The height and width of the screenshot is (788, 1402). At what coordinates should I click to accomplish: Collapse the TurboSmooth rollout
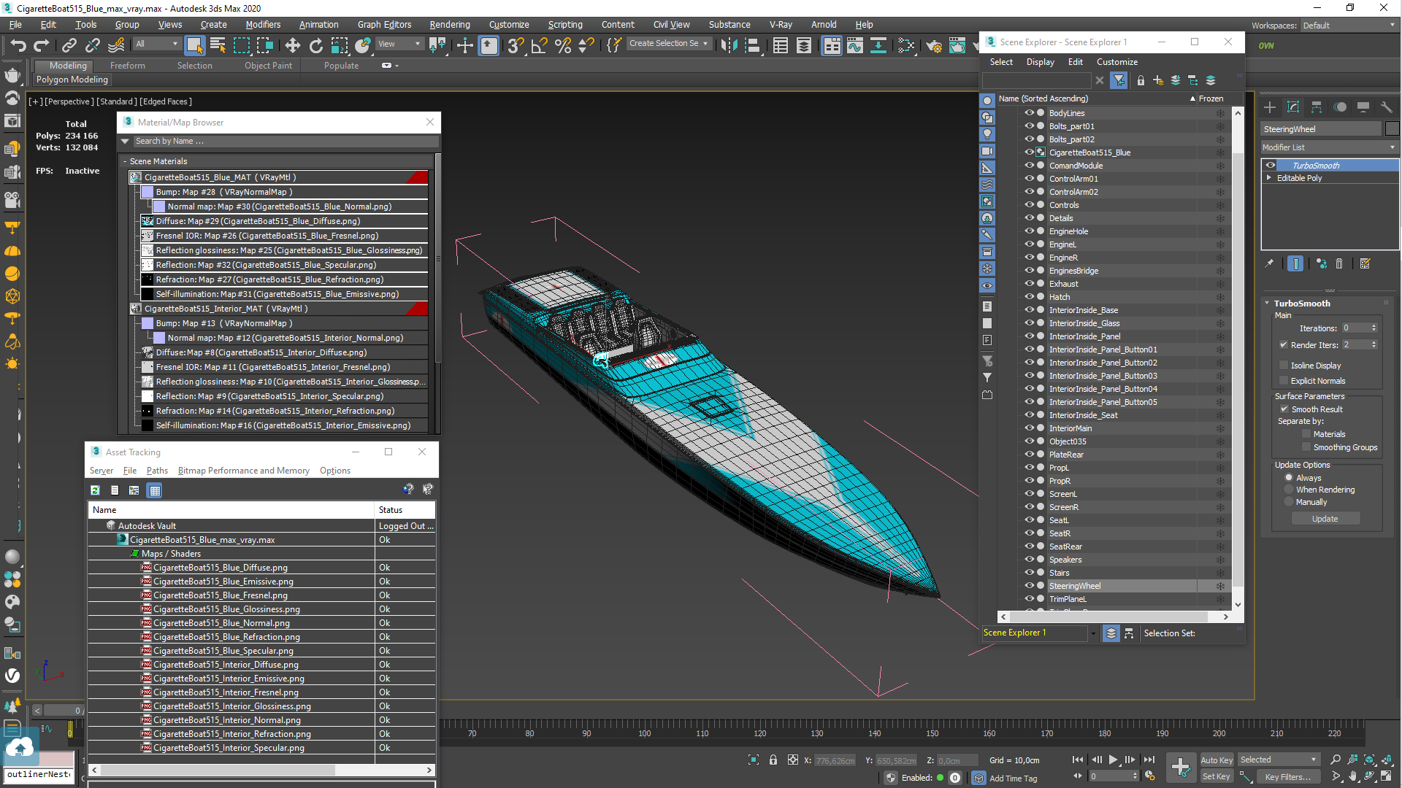click(x=1267, y=304)
